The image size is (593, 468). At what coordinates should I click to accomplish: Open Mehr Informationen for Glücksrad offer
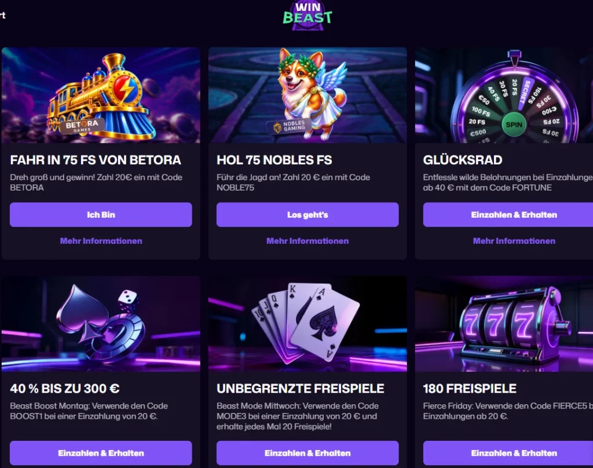click(x=514, y=241)
